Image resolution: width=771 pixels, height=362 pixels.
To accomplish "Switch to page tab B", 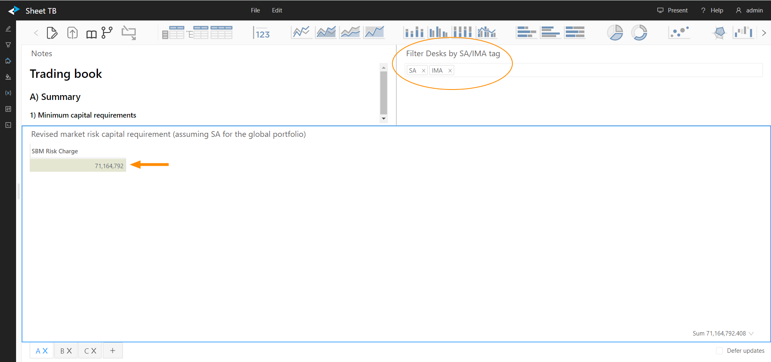I will (62, 351).
